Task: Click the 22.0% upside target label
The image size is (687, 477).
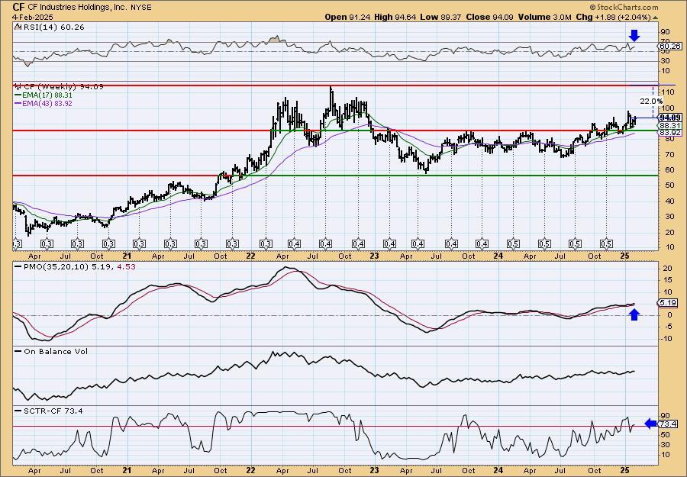Action: (651, 102)
